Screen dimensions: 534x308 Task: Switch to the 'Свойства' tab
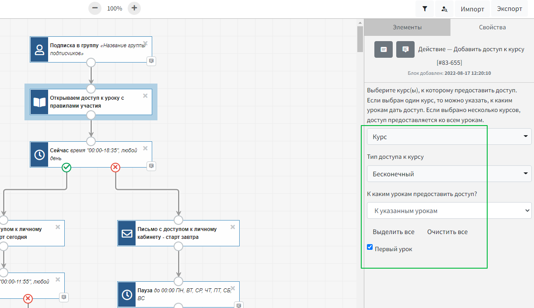(492, 27)
